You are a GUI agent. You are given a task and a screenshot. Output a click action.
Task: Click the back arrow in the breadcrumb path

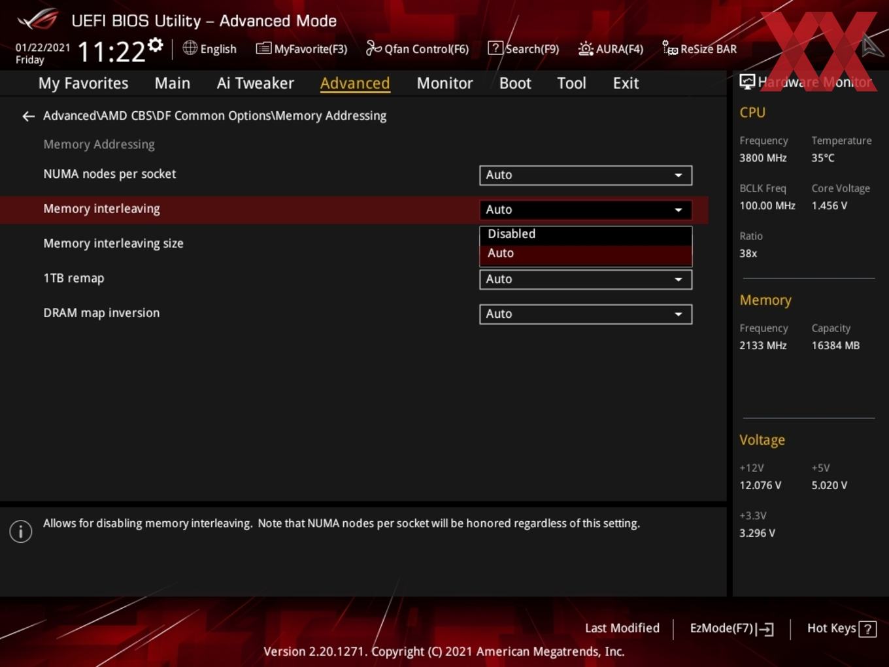(28, 116)
